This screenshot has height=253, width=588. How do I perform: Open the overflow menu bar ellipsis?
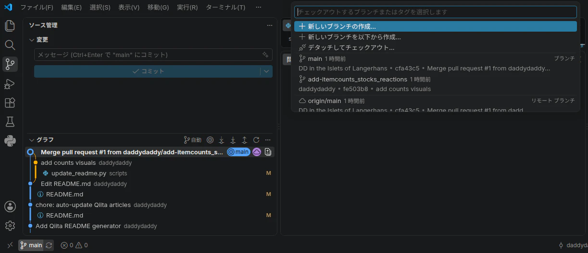coord(259,7)
